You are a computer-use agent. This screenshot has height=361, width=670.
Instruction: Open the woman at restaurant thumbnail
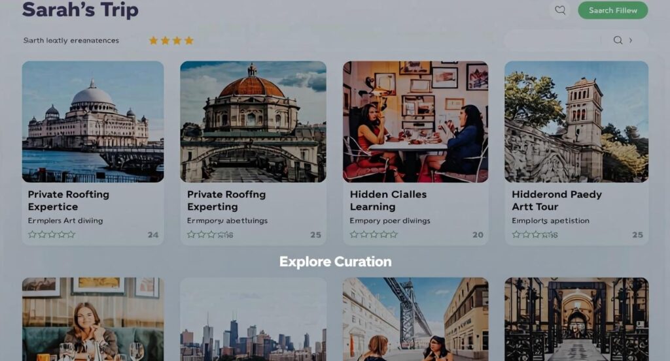click(93, 319)
